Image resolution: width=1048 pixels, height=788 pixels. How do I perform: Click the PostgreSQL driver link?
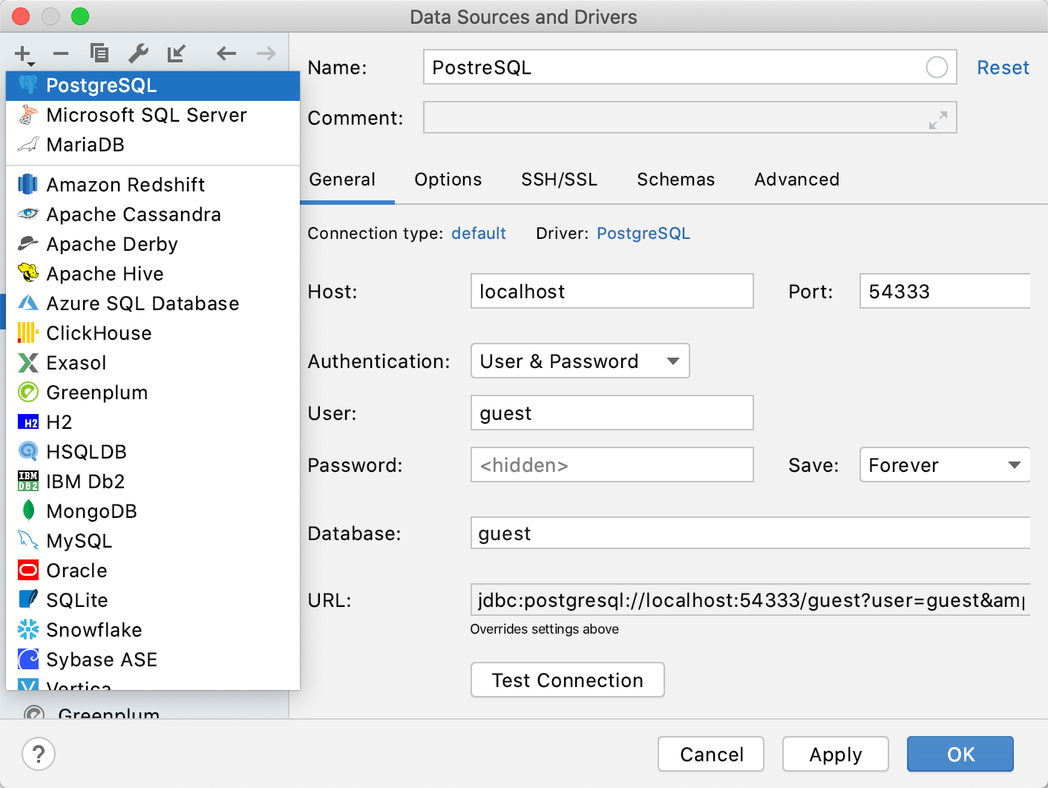643,234
